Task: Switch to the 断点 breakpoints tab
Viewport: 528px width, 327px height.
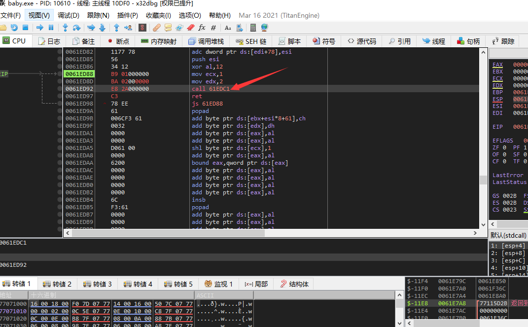Action: 118,41
